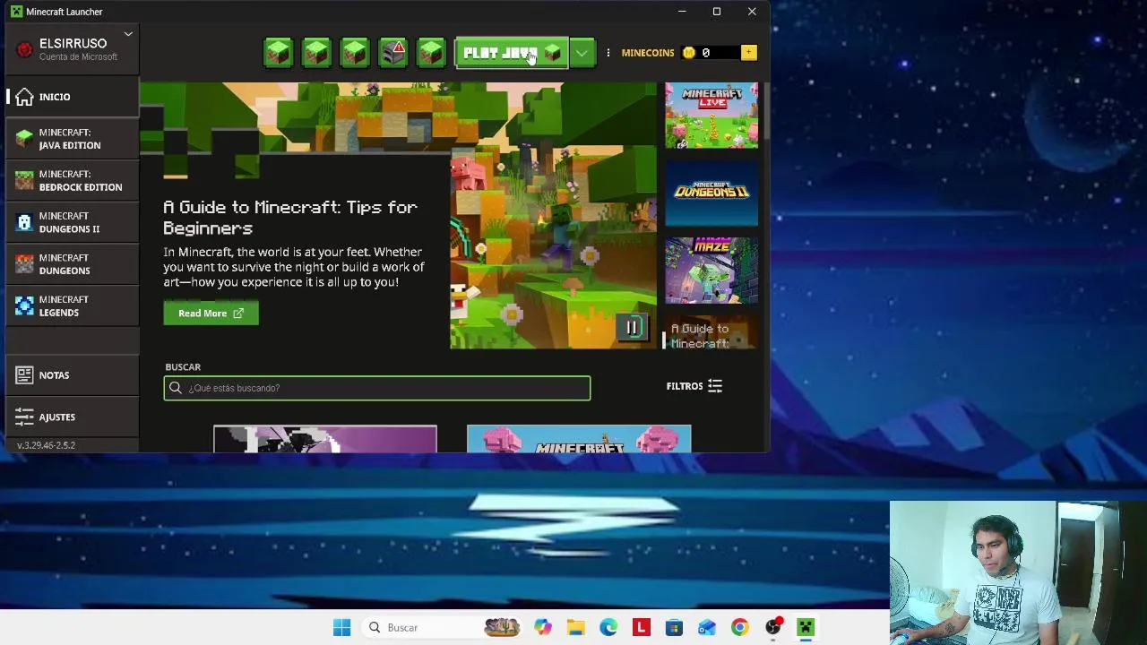Click the Minecraft Launcher creeper taskbar icon
The width and height of the screenshot is (1147, 645).
point(806,628)
